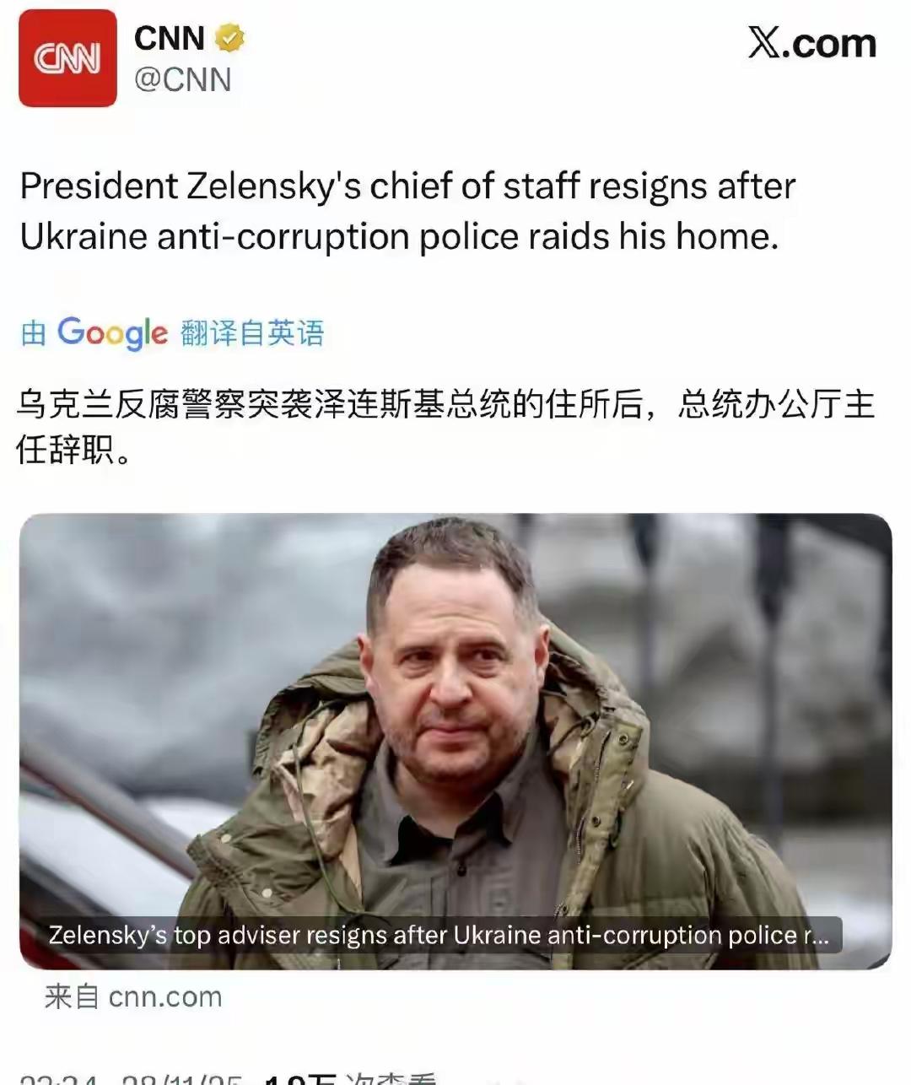Open the CNN display name
The image size is (911, 1085).
click(x=170, y=38)
